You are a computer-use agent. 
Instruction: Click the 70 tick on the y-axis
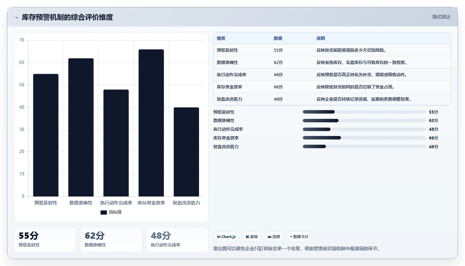pos(22,40)
